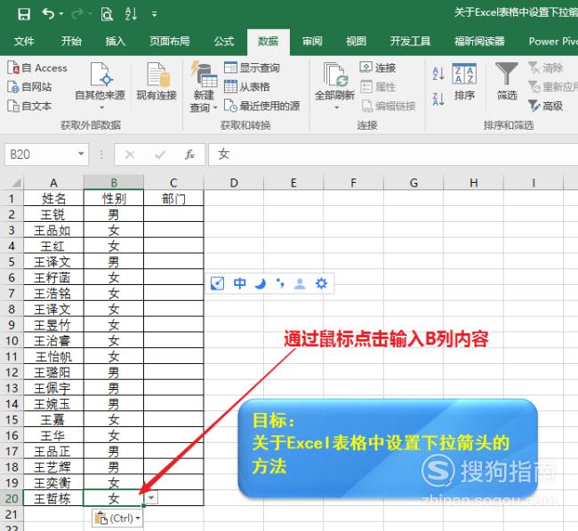Click the 全部刷新 dropdown arrow
Image resolution: width=578 pixels, height=531 pixels.
coord(336,107)
